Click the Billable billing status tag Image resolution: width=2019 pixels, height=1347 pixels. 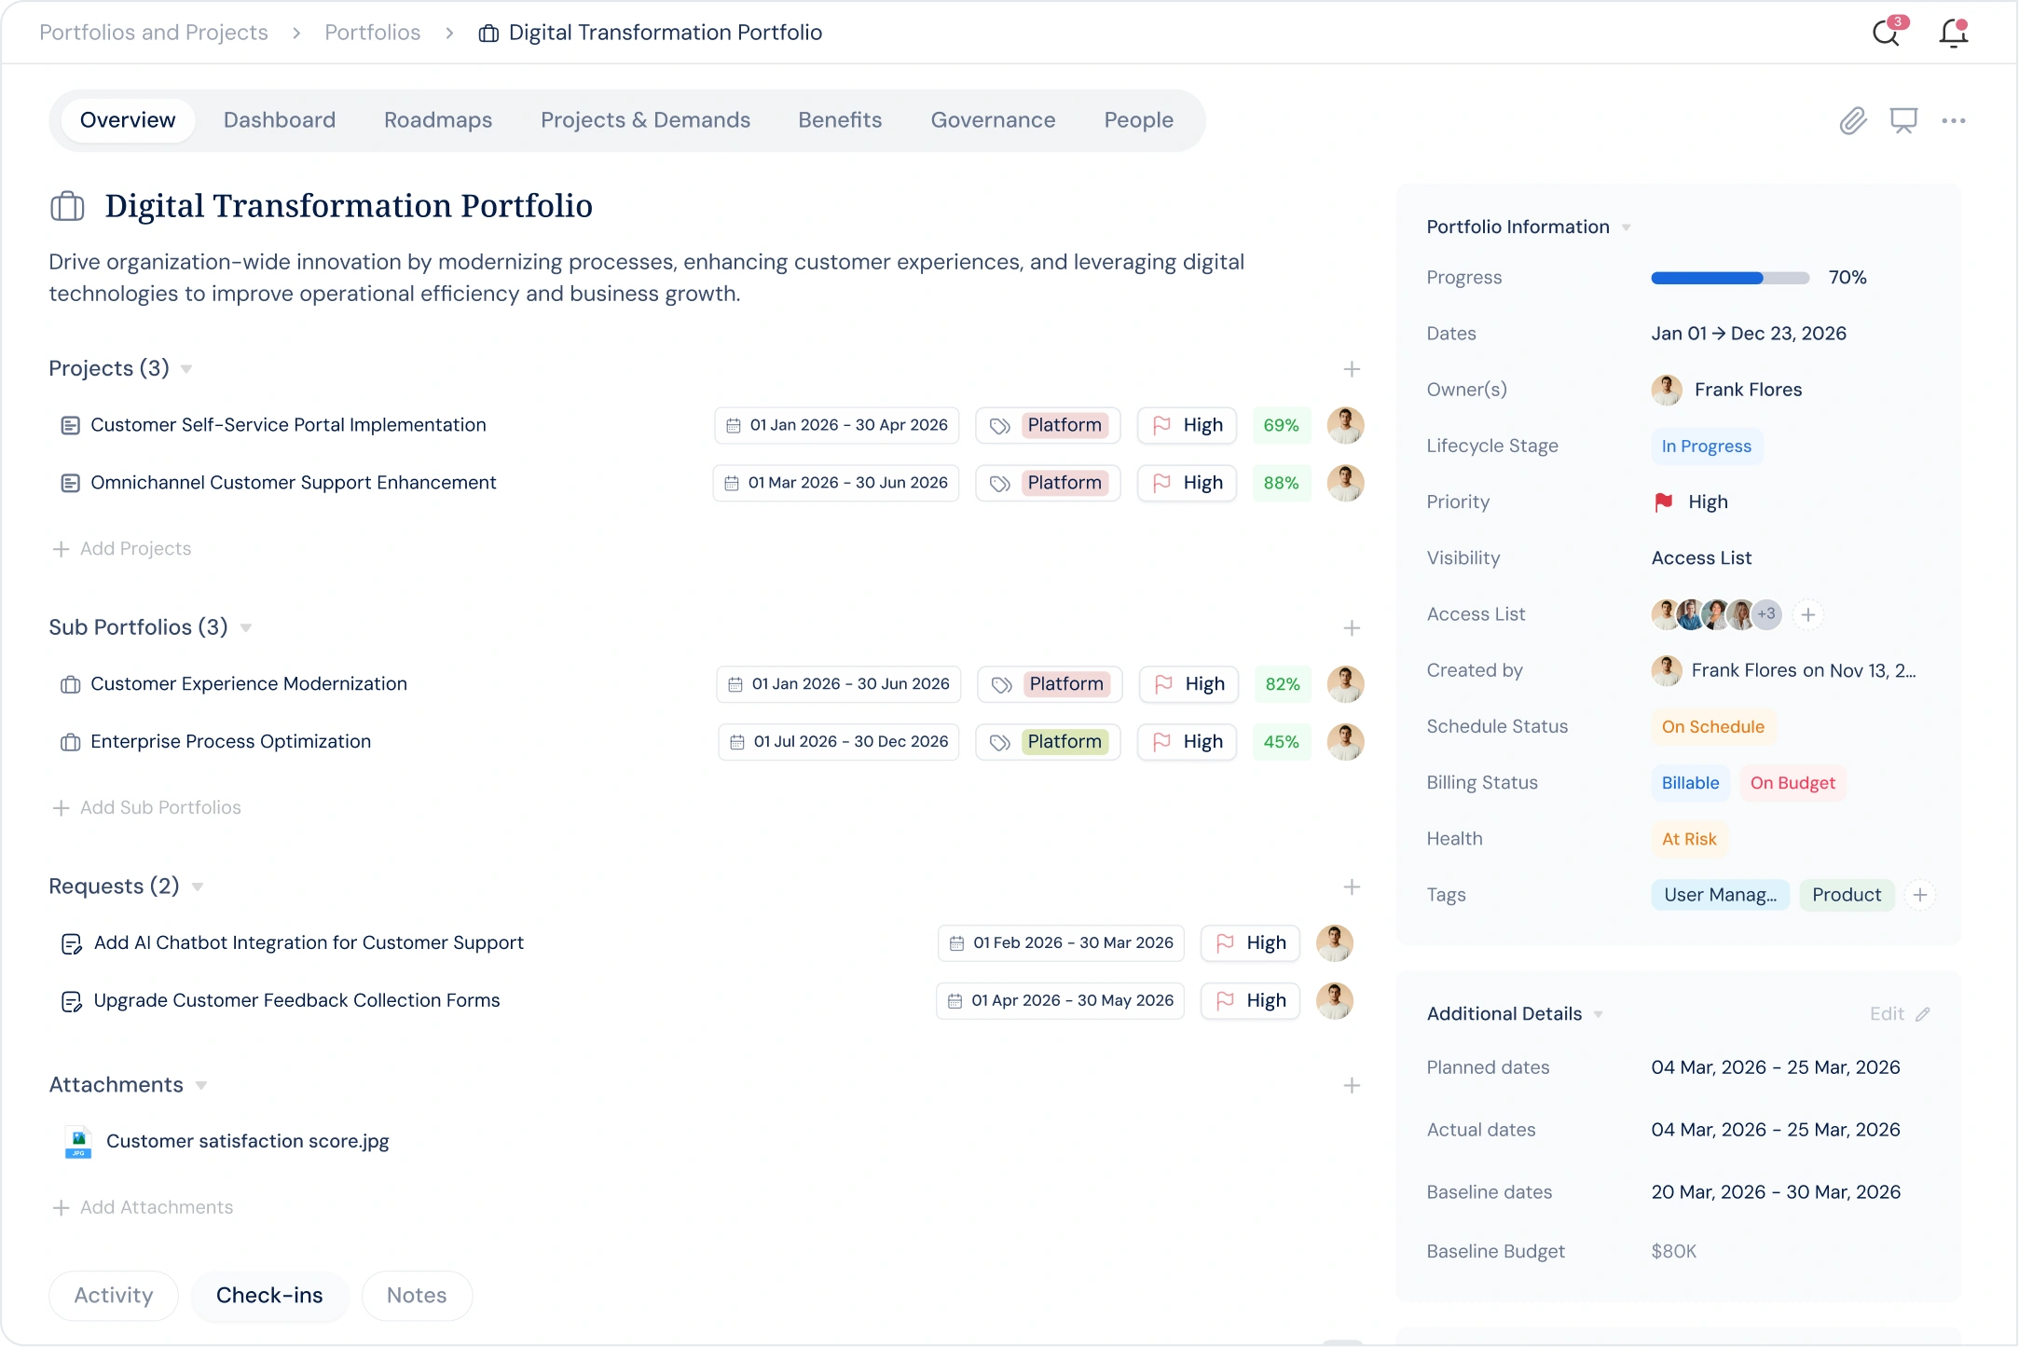click(x=1690, y=783)
